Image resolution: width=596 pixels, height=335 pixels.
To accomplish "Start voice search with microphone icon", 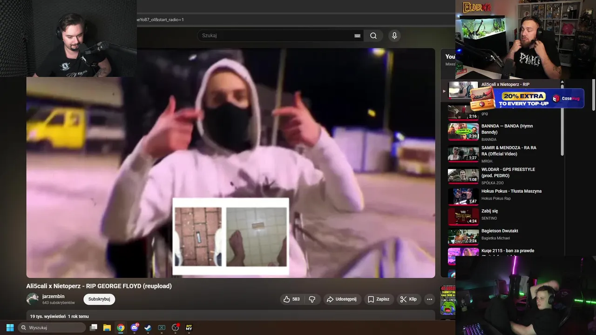I will [394, 35].
